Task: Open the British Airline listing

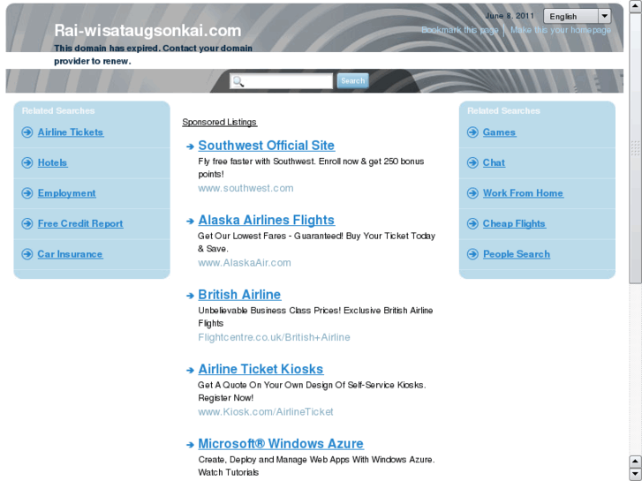Action: pyautogui.click(x=239, y=295)
